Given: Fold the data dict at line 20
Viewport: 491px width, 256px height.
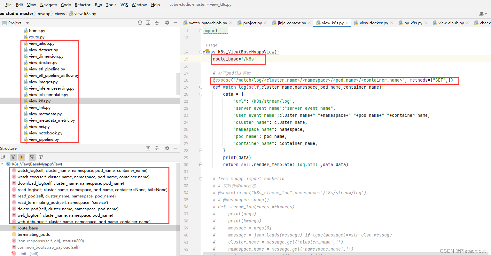Looking at the screenshot, I should tap(201, 94).
